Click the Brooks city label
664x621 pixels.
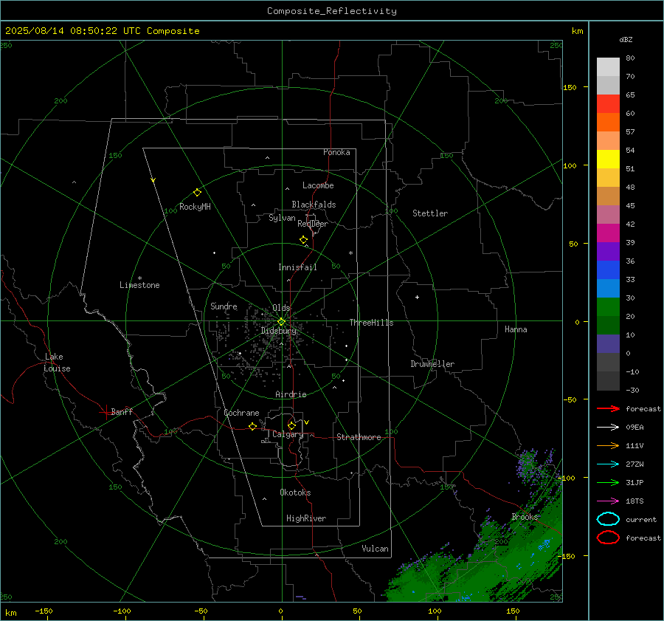[525, 517]
